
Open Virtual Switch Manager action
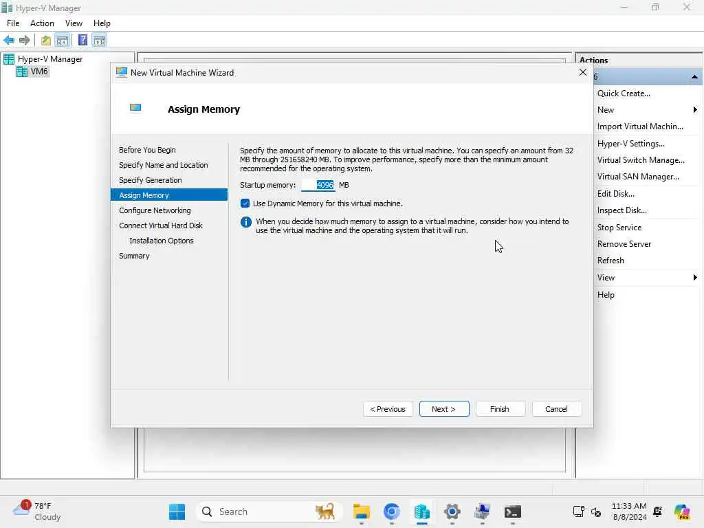[641, 160]
